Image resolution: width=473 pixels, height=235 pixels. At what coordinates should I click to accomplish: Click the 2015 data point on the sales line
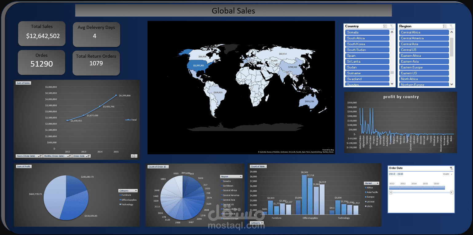[x=116, y=95]
